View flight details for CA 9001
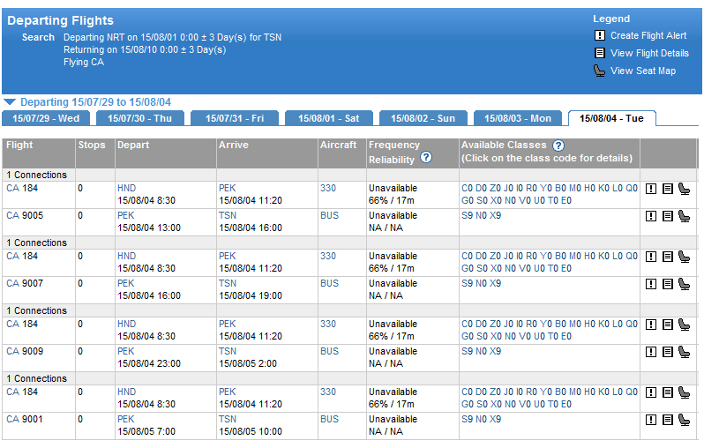 [668, 420]
